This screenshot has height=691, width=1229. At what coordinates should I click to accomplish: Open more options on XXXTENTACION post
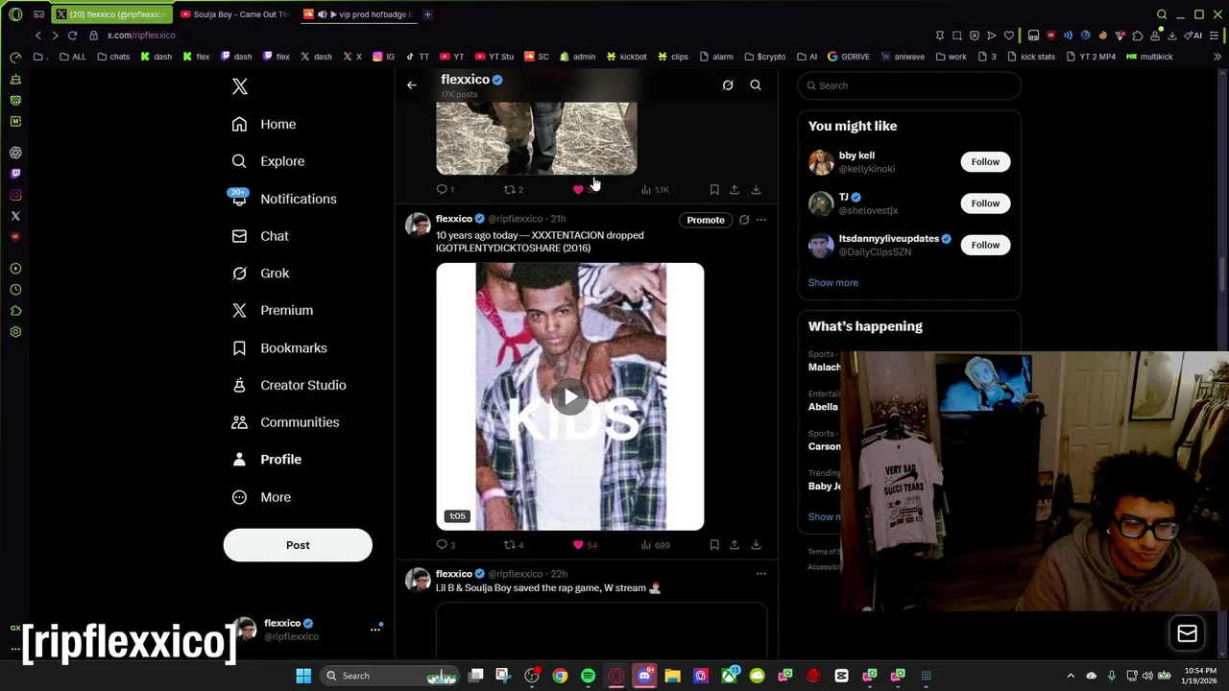760,220
